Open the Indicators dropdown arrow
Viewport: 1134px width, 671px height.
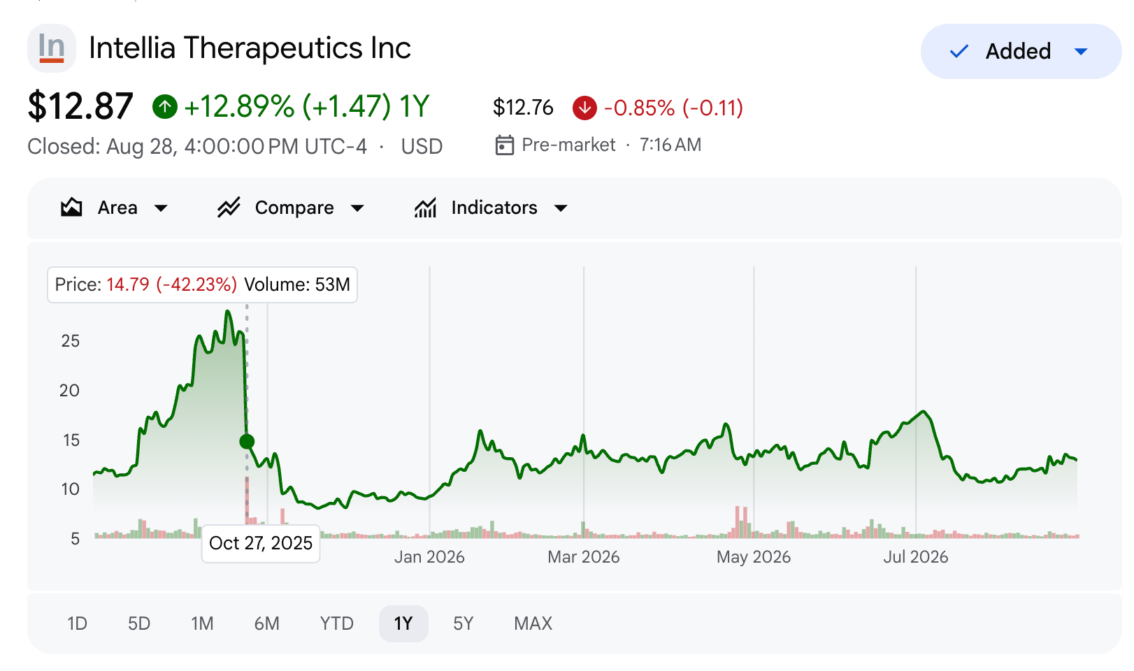[x=561, y=208]
